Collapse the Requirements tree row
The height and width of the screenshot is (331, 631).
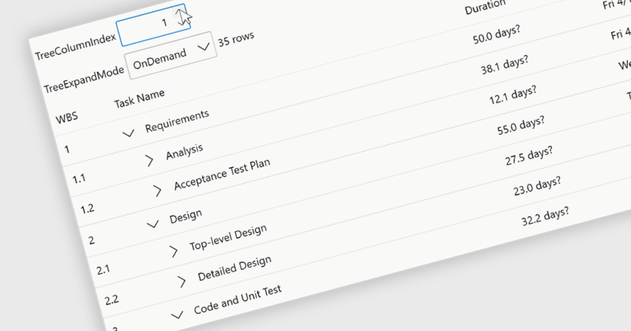[129, 133]
